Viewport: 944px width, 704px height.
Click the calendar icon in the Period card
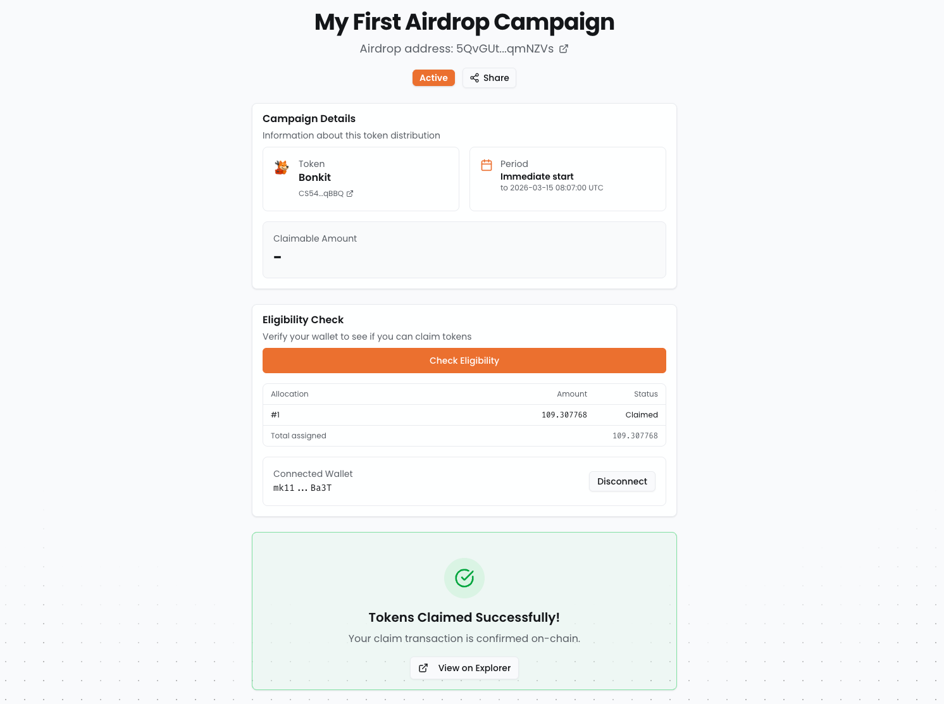pyautogui.click(x=487, y=165)
